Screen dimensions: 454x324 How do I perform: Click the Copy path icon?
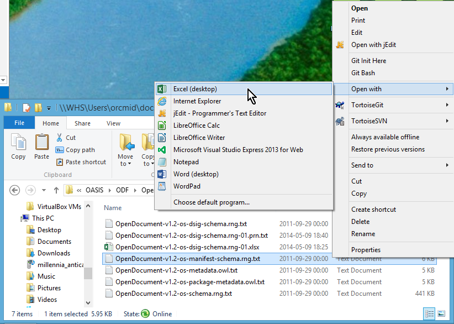60,150
